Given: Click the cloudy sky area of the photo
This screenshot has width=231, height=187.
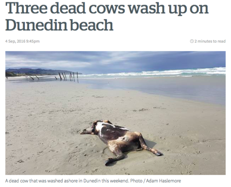Looking at the screenshot, I should 115,60.
